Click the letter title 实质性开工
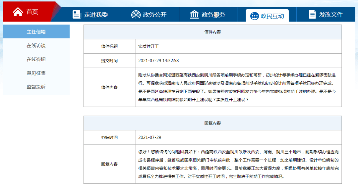The width and height of the screenshot is (358, 189). coord(149,47)
